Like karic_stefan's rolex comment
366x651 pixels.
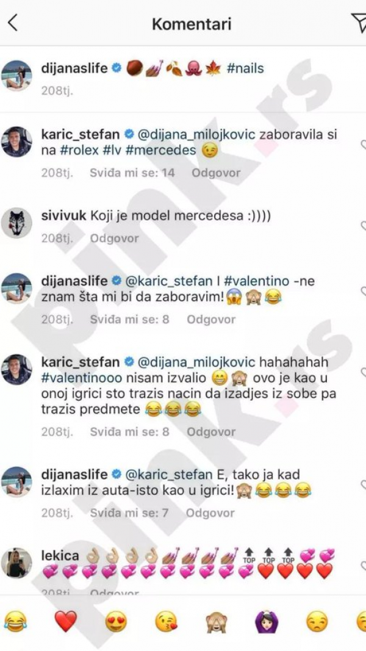point(363,145)
